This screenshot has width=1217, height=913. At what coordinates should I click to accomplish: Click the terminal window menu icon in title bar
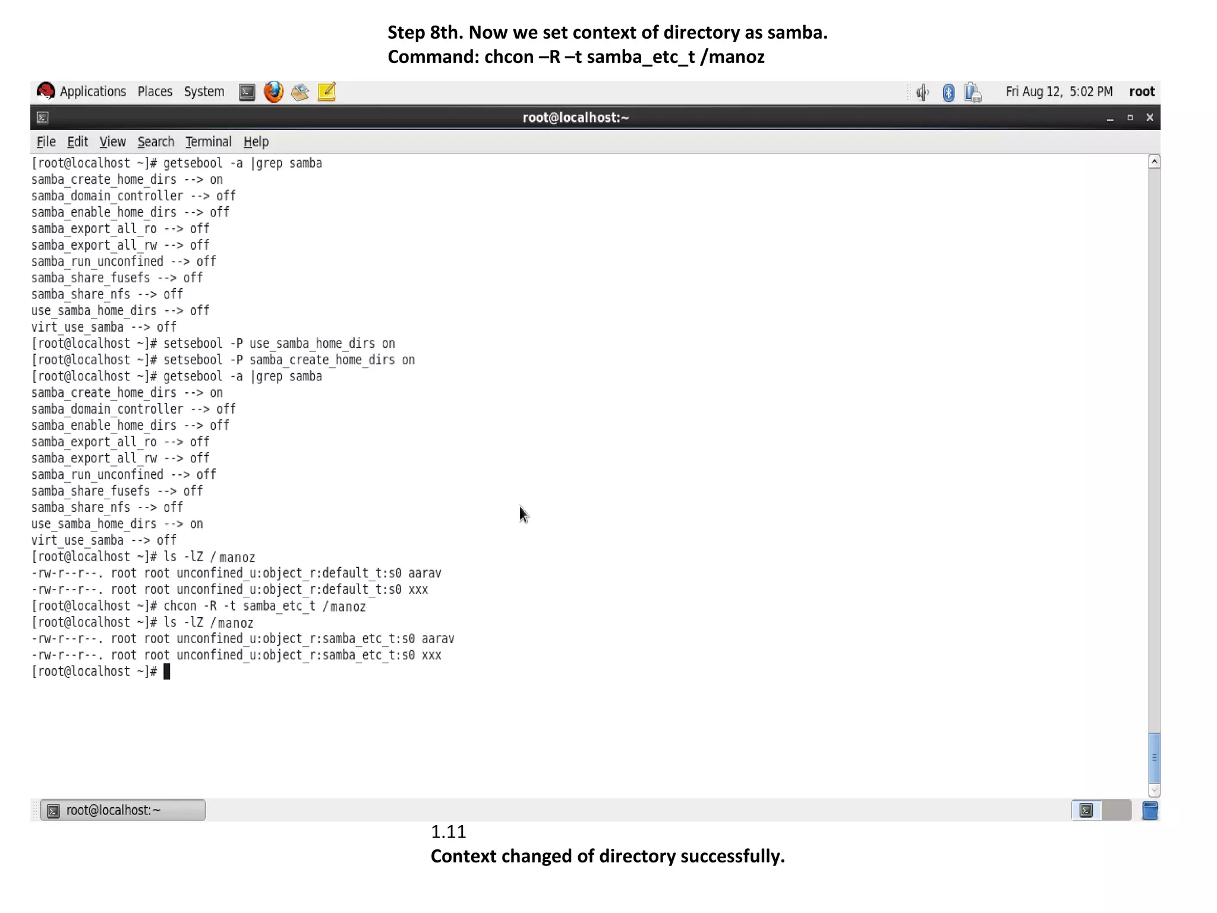tap(43, 118)
